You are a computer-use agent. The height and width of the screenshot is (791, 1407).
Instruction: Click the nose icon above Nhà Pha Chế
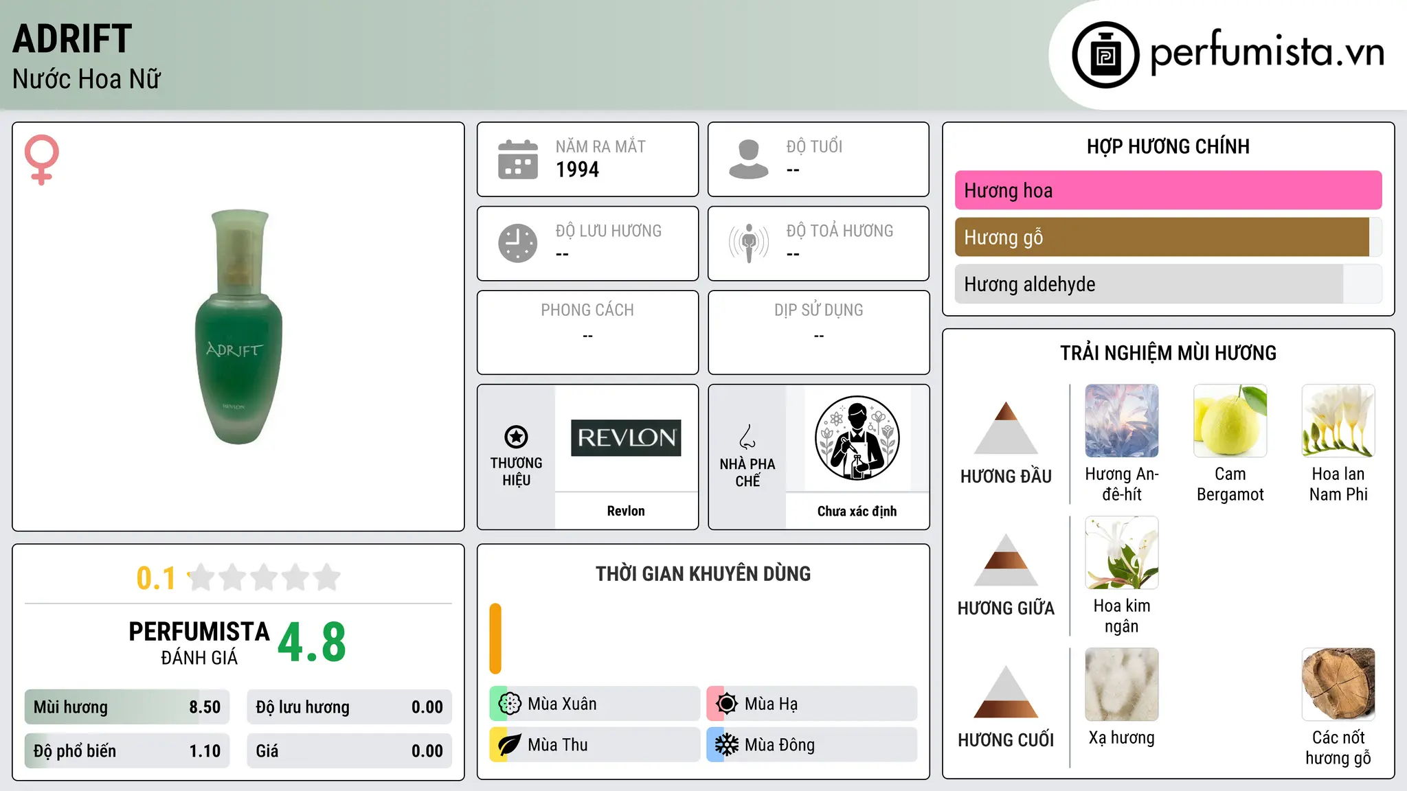[747, 437]
